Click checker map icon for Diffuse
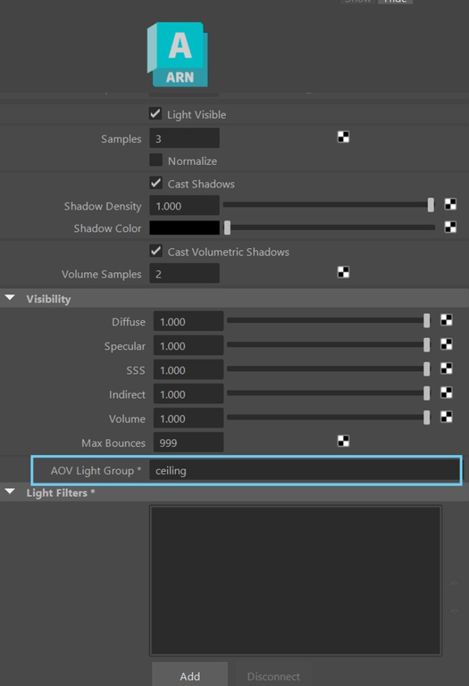Image resolution: width=469 pixels, height=686 pixels. click(446, 321)
